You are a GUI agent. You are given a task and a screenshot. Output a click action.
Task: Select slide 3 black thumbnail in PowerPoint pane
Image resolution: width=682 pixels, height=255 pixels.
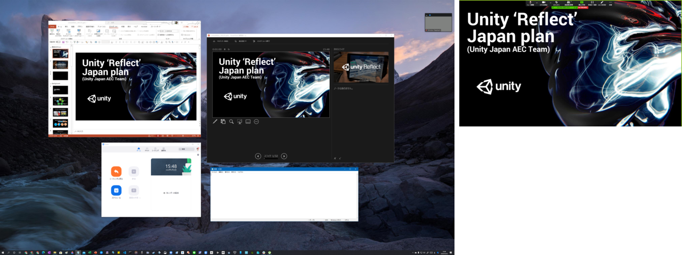60,76
